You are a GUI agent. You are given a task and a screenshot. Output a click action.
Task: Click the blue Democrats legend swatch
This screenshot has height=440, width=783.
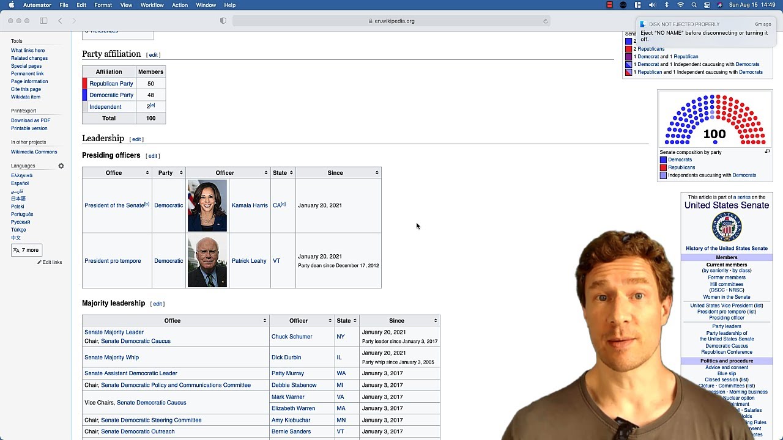[x=663, y=160]
